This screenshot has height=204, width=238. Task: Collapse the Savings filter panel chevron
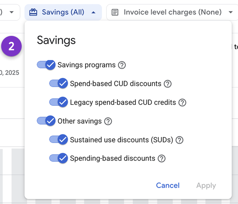tap(94, 12)
